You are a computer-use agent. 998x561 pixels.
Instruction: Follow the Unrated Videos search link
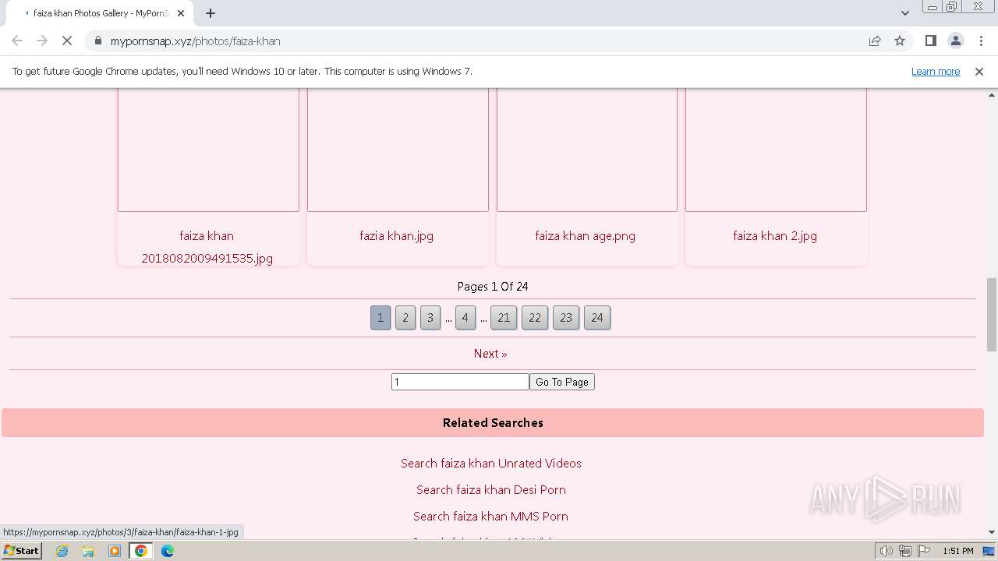(x=491, y=464)
